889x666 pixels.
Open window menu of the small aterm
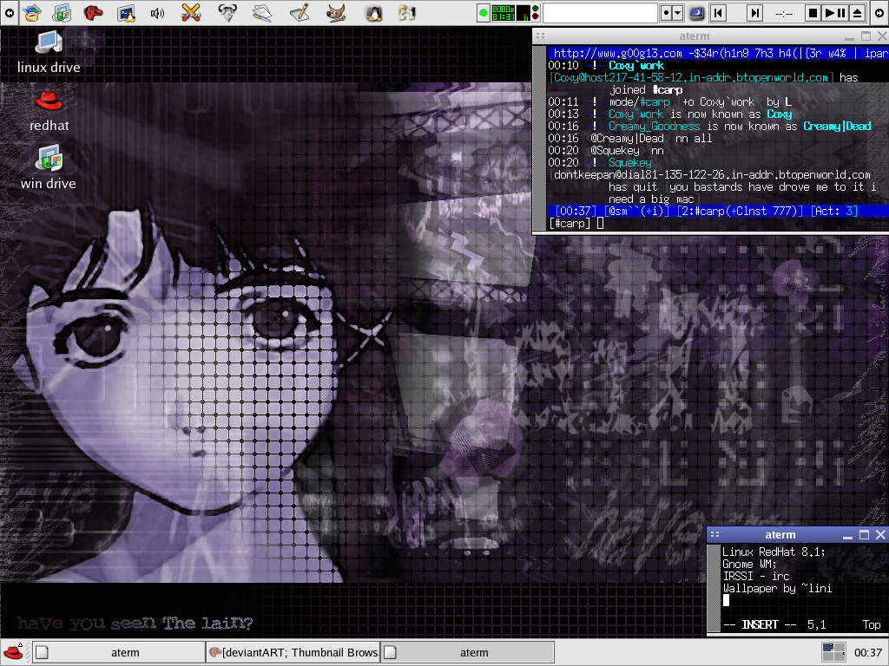tap(715, 534)
